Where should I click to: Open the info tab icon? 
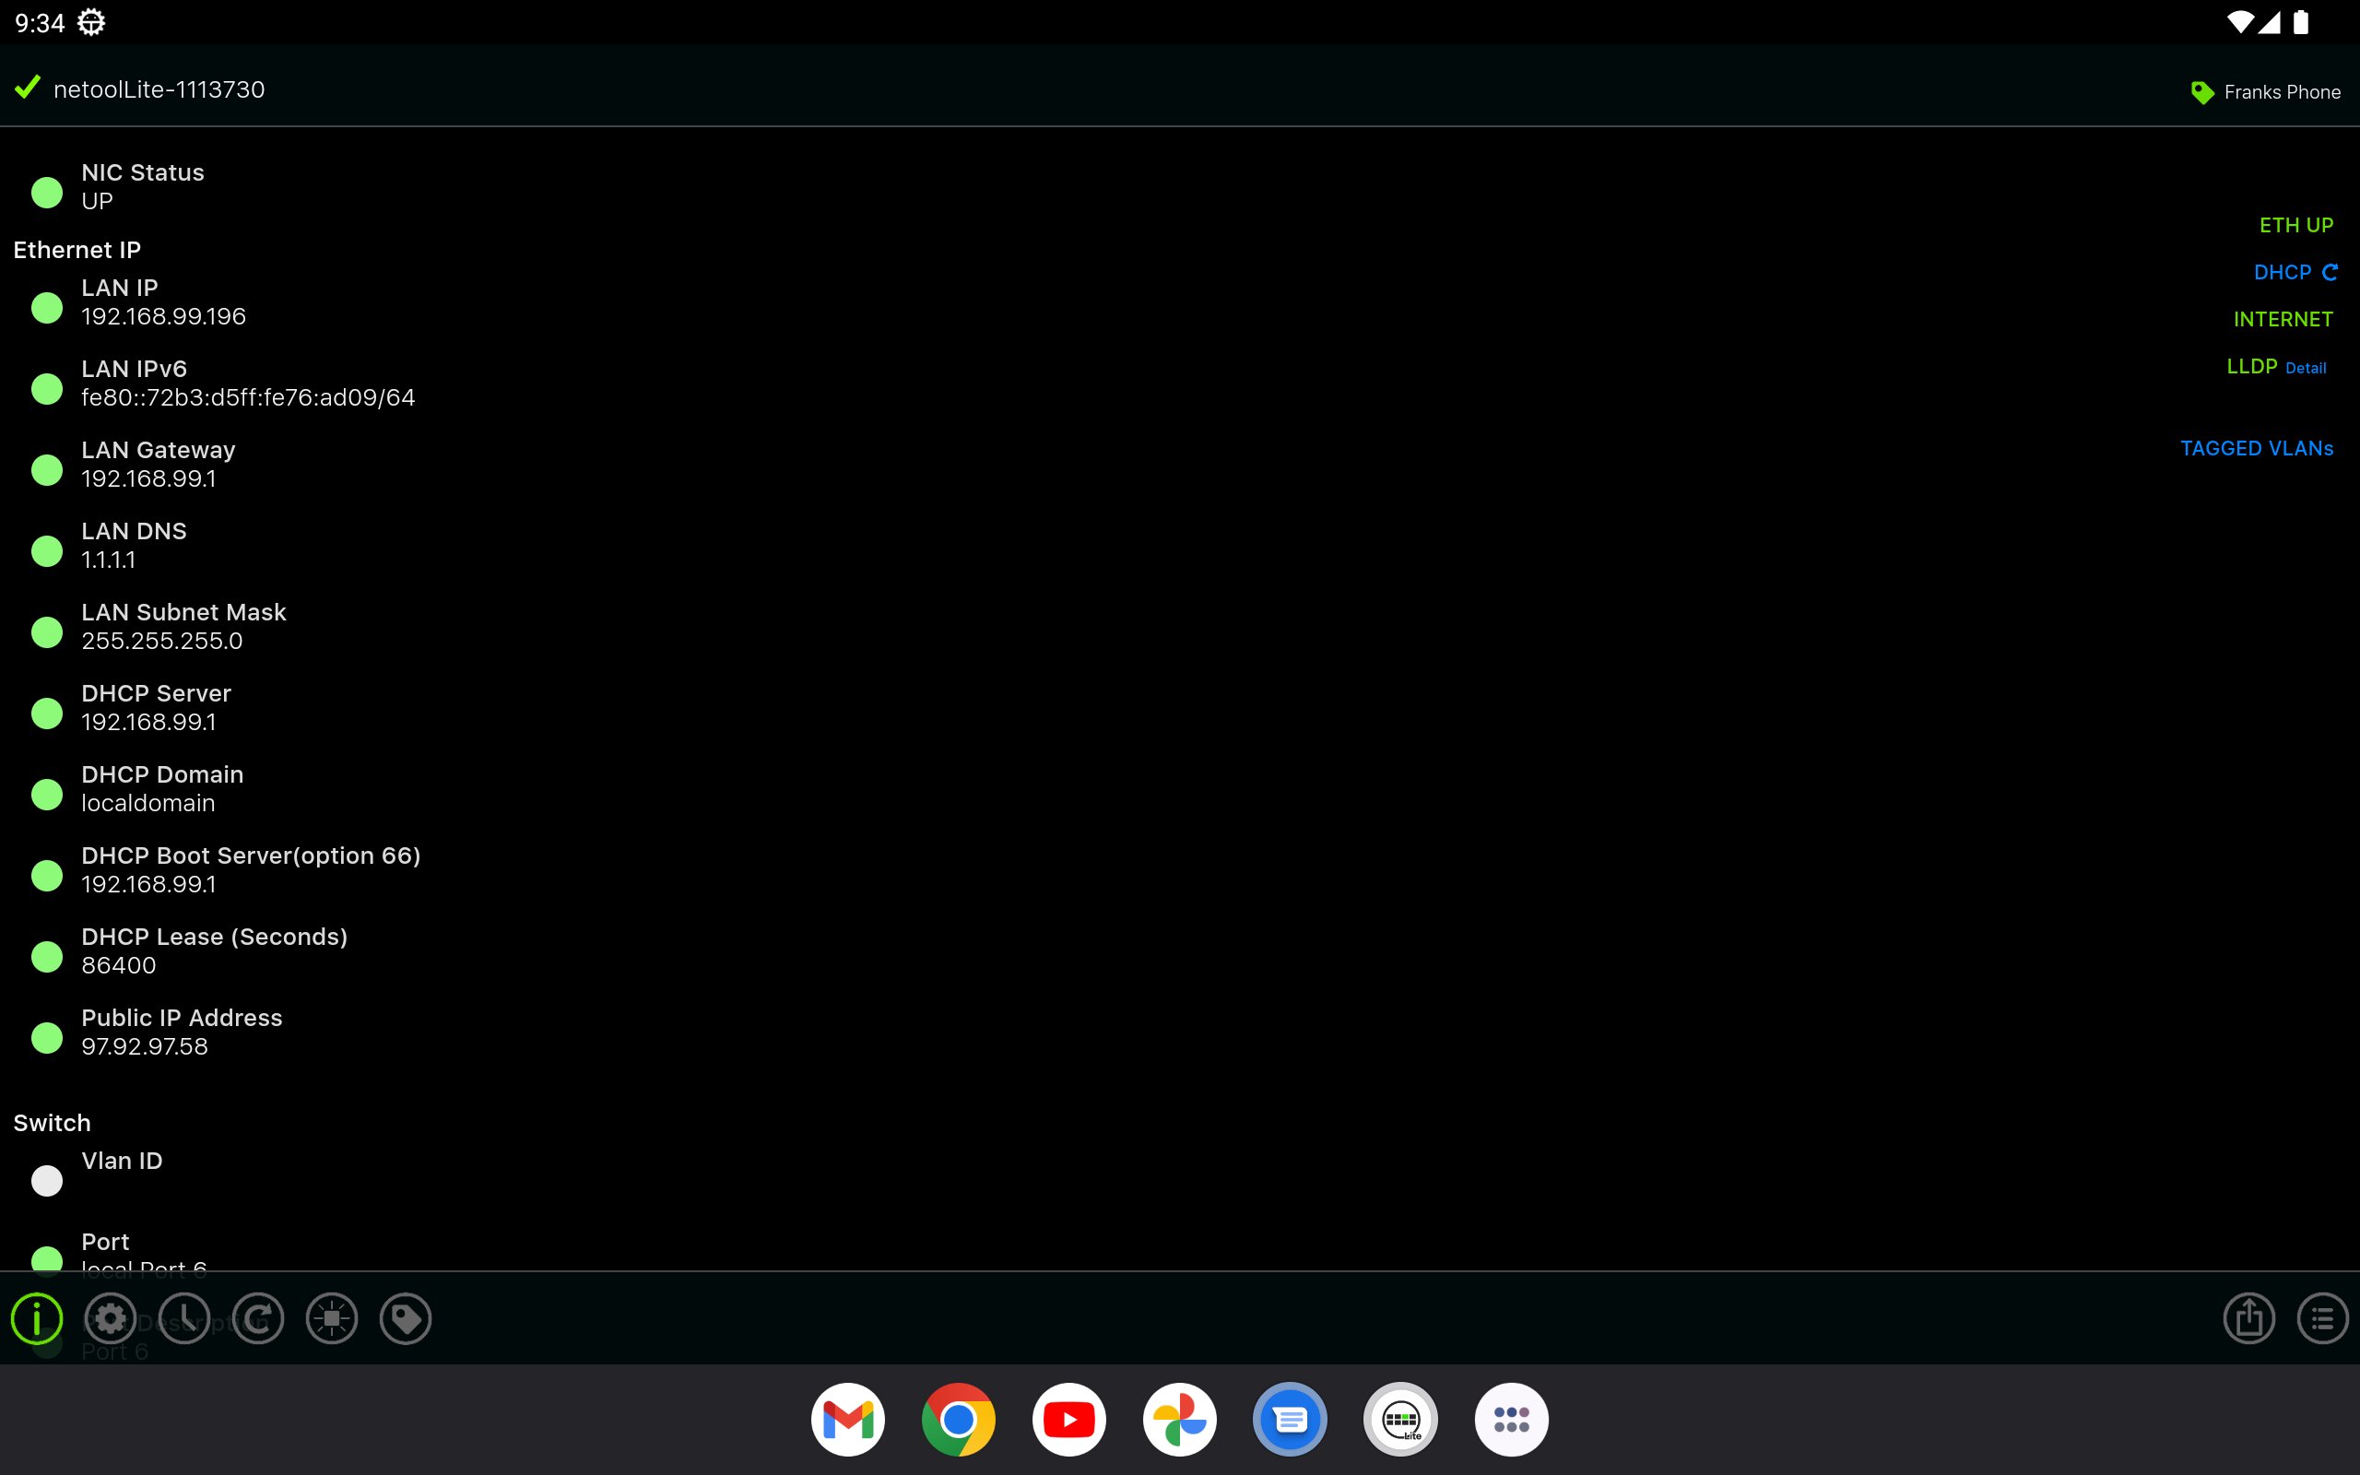tap(37, 1319)
